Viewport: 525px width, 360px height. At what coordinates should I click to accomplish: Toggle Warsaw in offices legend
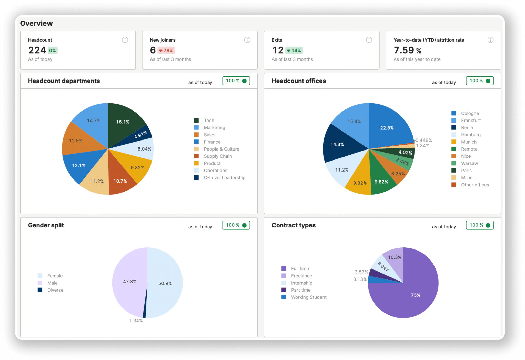click(x=465, y=163)
